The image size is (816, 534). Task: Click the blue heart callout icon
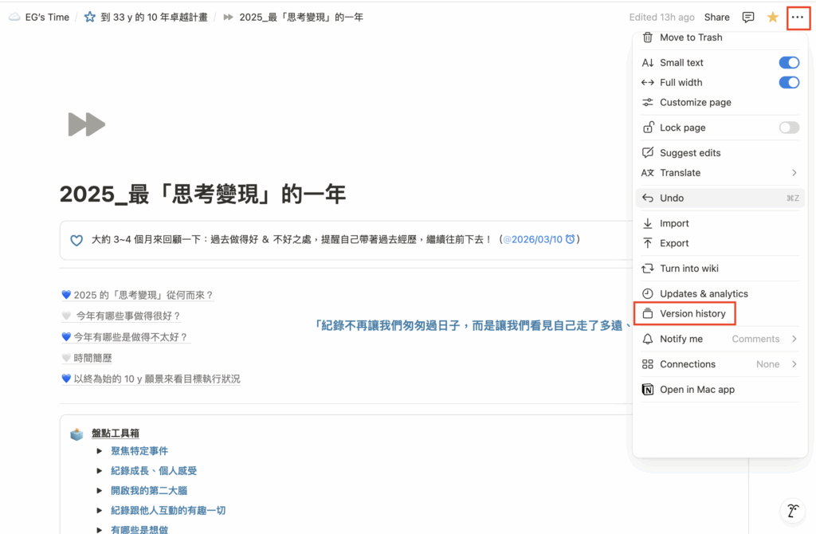[x=76, y=240]
